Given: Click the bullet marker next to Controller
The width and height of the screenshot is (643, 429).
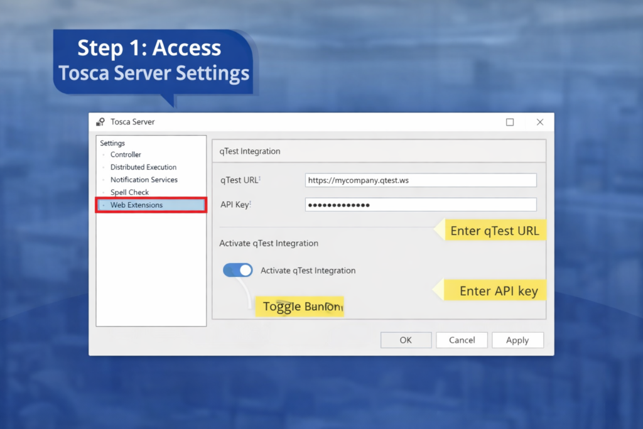Looking at the screenshot, I should 104,155.
